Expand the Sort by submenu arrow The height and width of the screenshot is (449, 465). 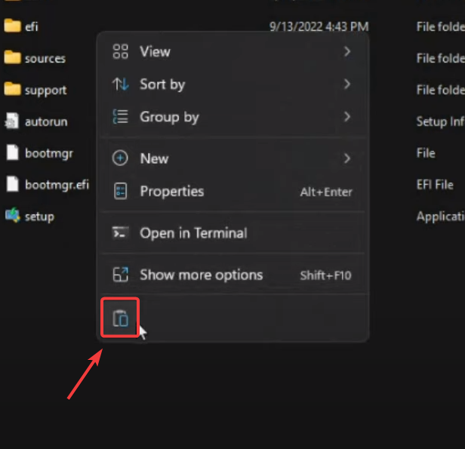[347, 84]
